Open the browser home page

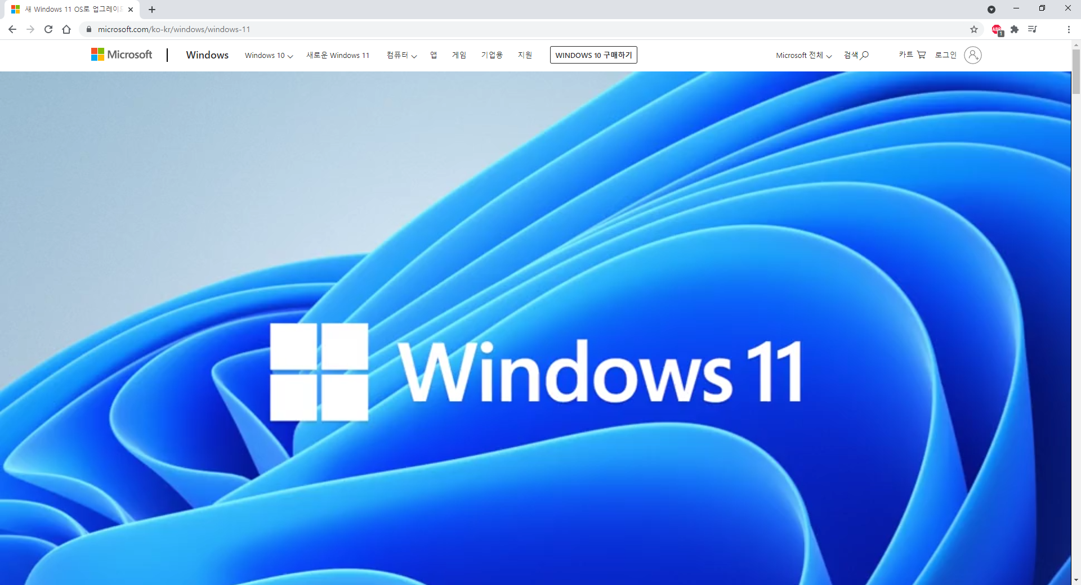66,29
